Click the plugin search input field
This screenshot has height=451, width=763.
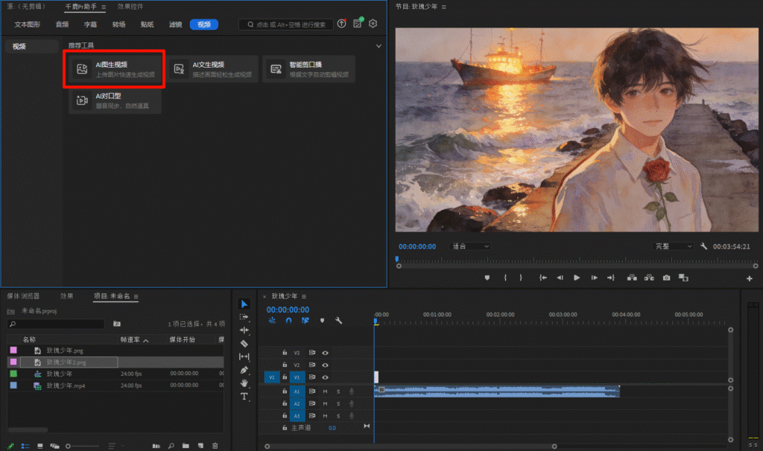tap(286, 25)
